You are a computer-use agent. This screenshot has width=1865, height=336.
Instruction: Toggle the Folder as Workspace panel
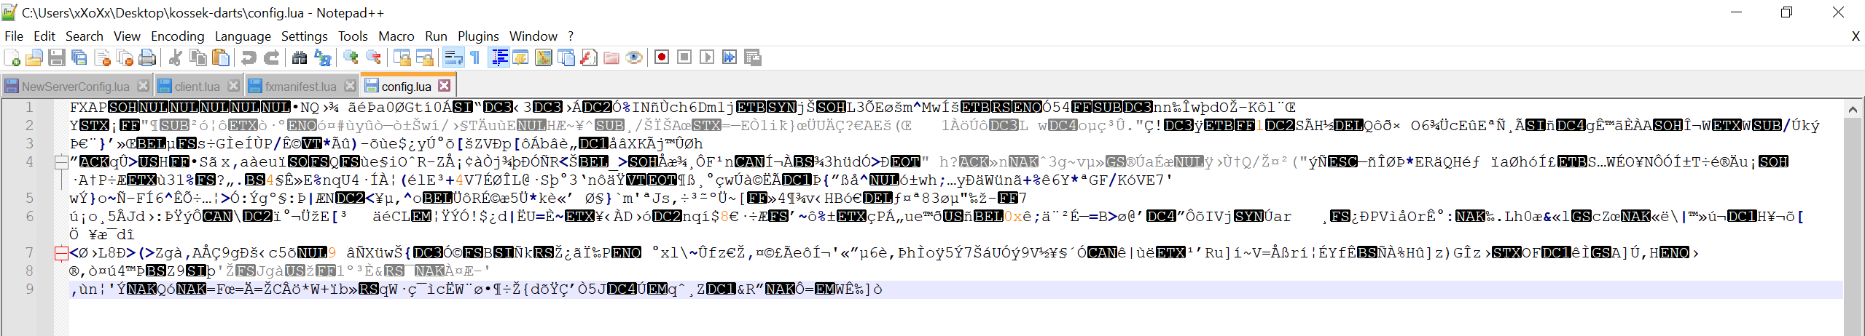pos(611,57)
